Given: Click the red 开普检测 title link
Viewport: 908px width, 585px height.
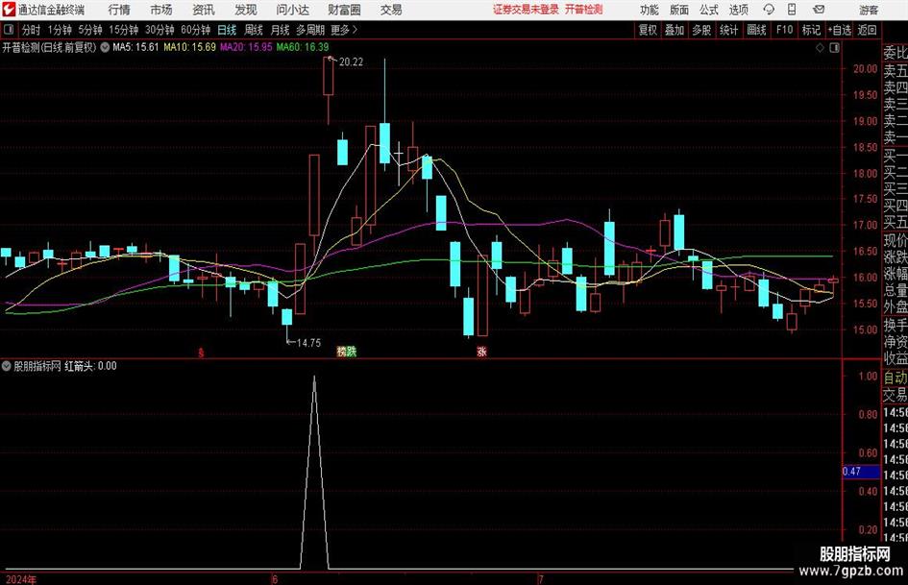Looking at the screenshot, I should [x=584, y=10].
